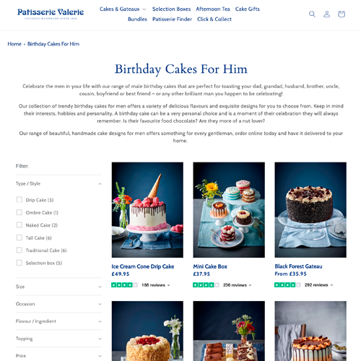
Task: Open the account login icon
Action: [326, 14]
